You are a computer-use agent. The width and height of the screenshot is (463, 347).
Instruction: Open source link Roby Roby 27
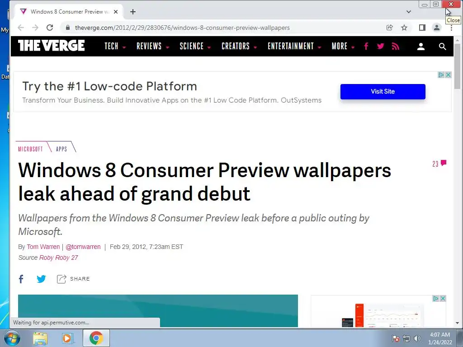[58, 258]
